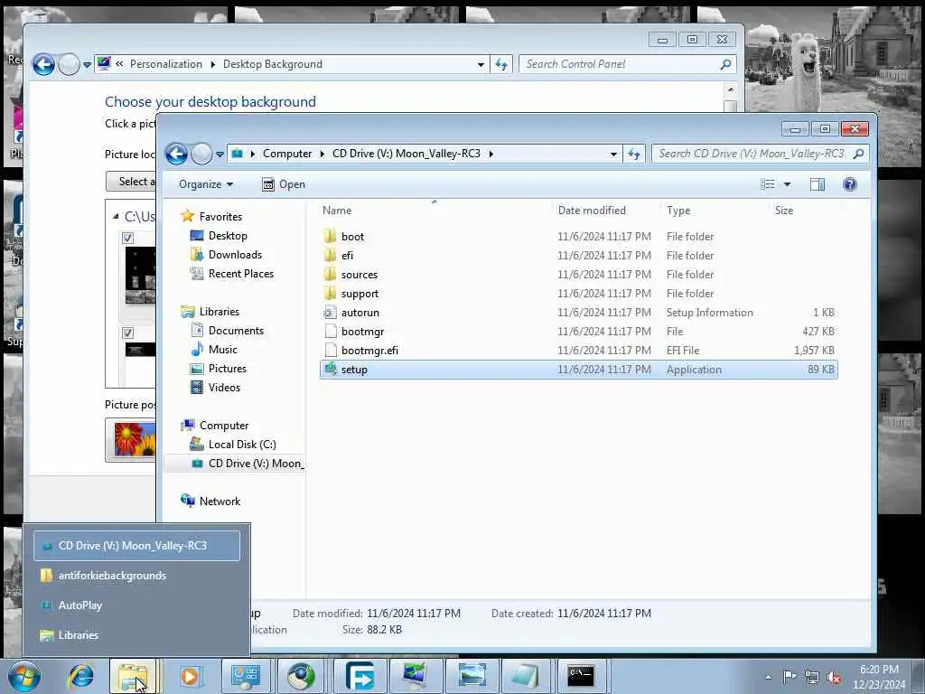Open Internet Explorer from the taskbar
This screenshot has height=694, width=925.
[80, 676]
